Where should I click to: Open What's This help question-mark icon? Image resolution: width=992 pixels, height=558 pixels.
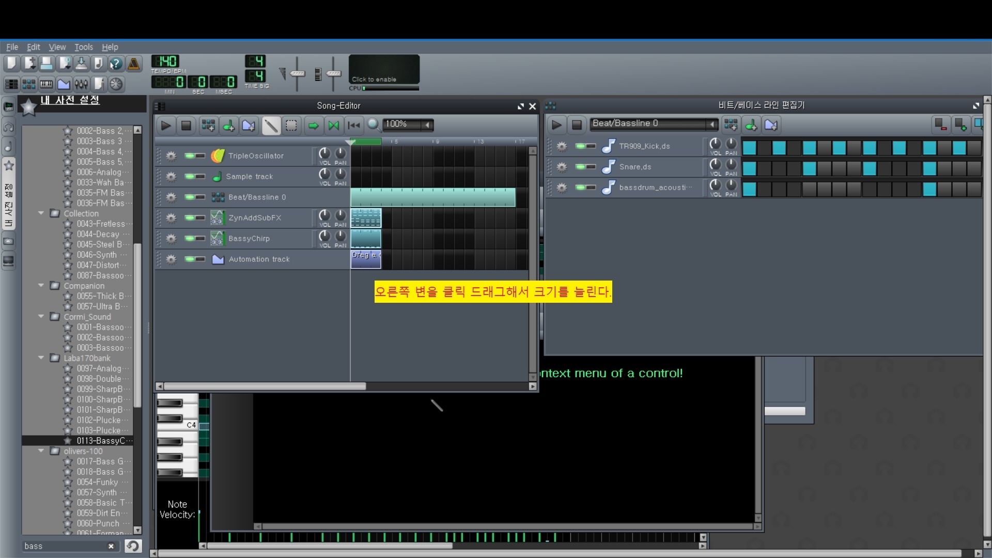(x=116, y=64)
